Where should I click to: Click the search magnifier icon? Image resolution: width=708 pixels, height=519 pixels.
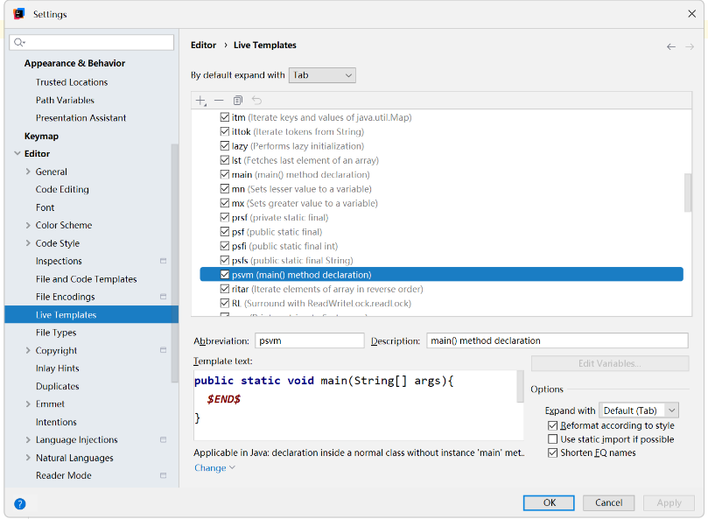(x=18, y=43)
